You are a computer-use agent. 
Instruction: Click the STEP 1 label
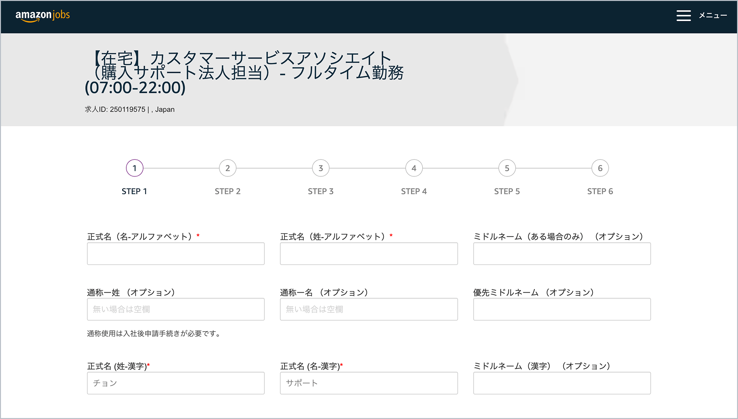coord(134,191)
